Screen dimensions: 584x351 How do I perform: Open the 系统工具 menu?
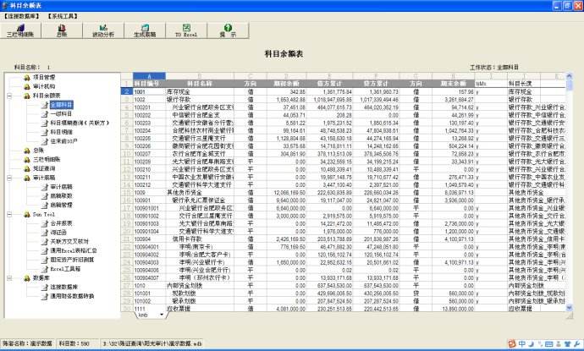point(60,15)
